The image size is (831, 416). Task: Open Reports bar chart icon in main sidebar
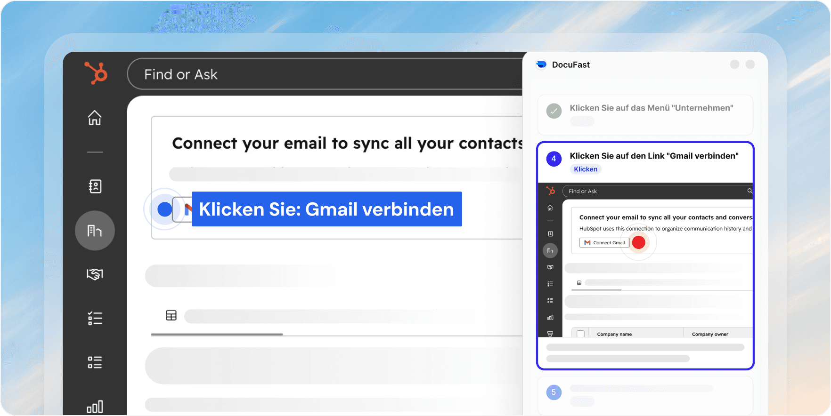(95, 407)
